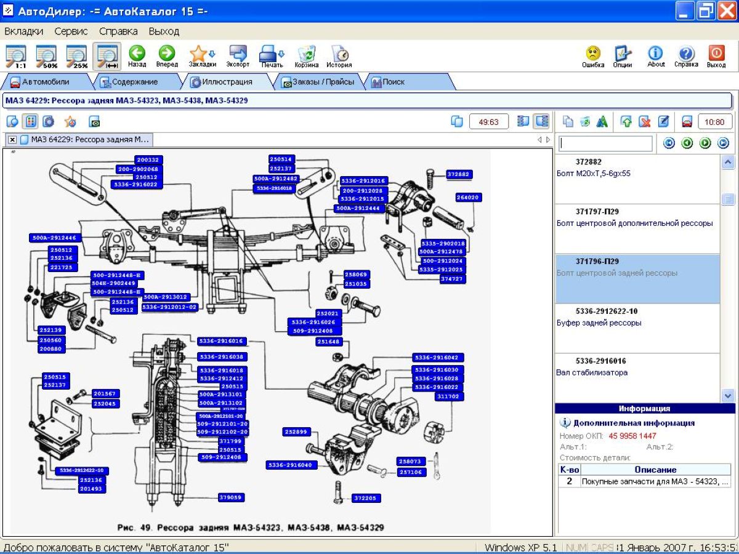Viewport: 739px width, 554px height.
Task: Open Справка help from the toolbar
Action: pyautogui.click(x=686, y=56)
